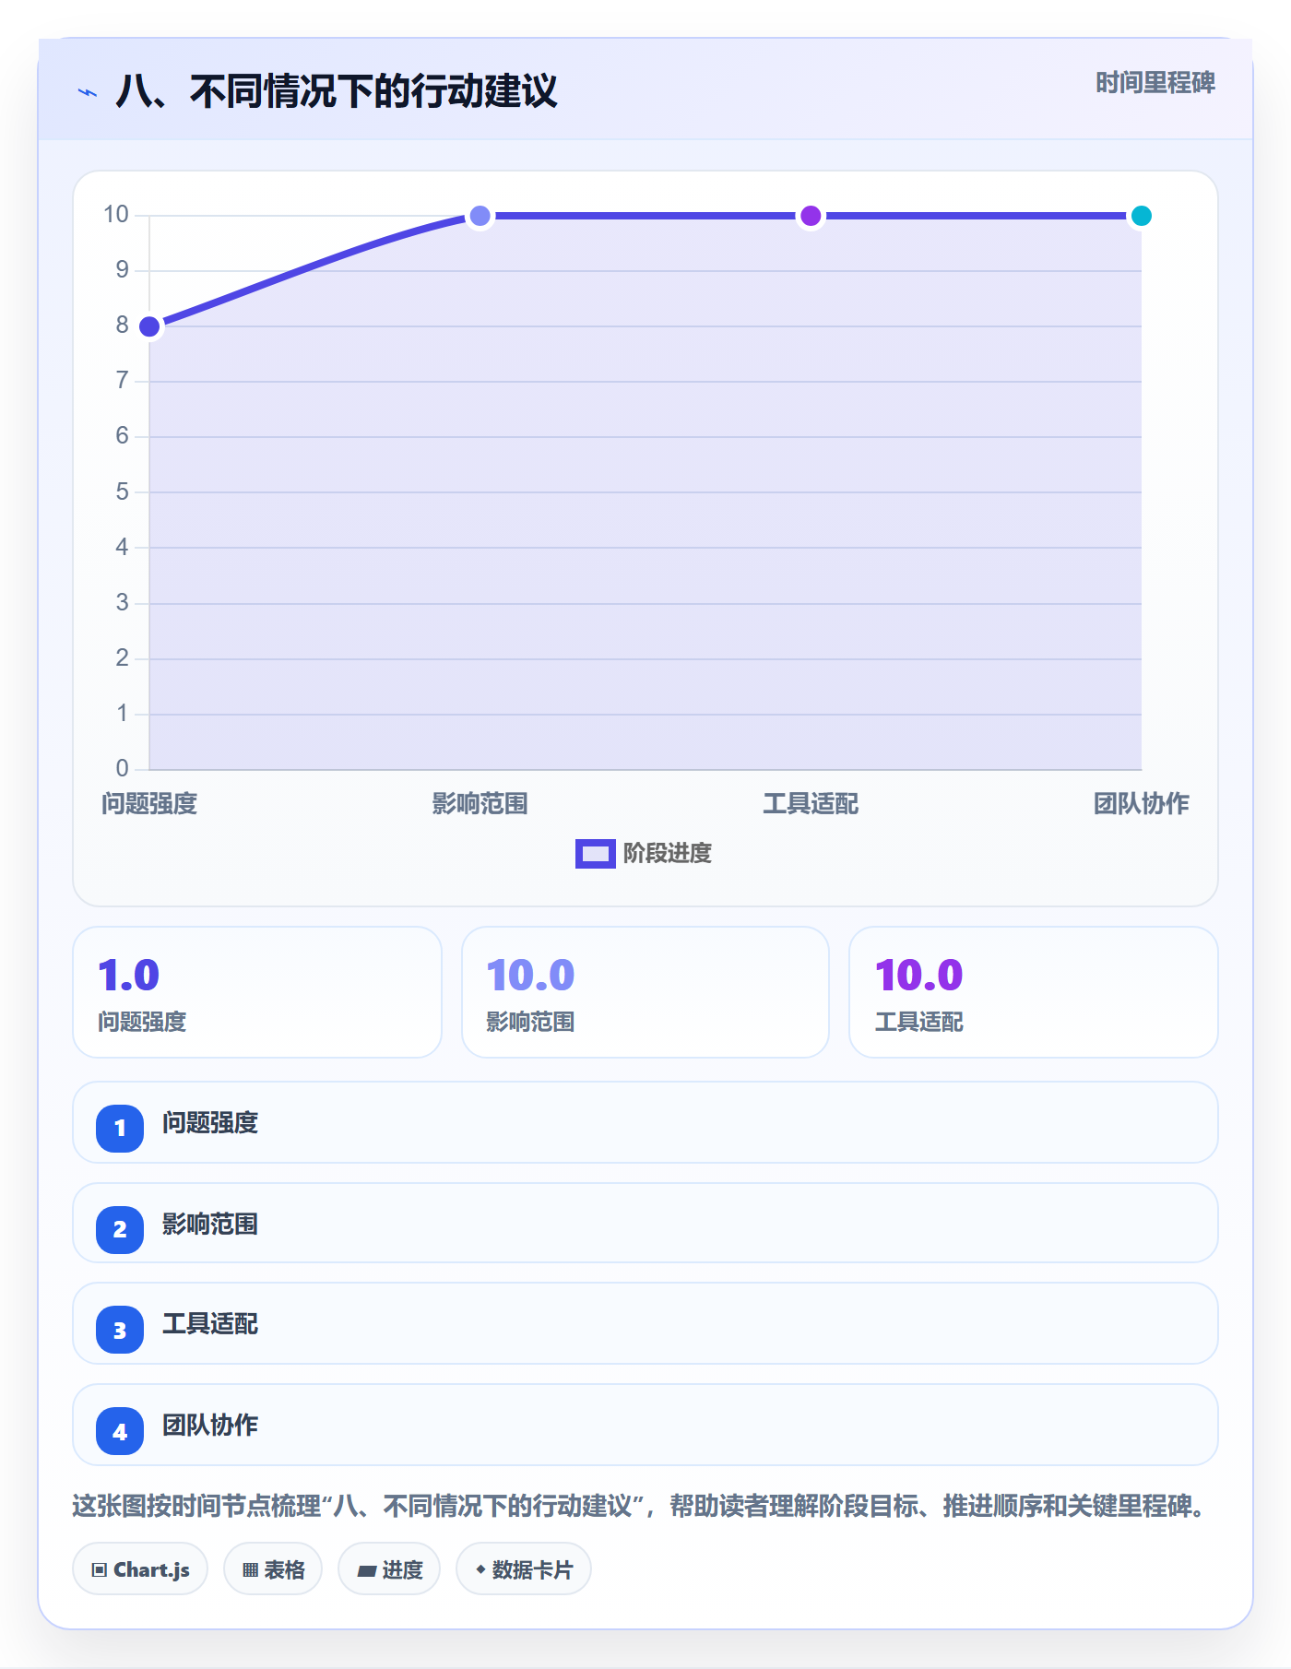Click the heading 八、不同情况下的行动建议

click(x=337, y=91)
